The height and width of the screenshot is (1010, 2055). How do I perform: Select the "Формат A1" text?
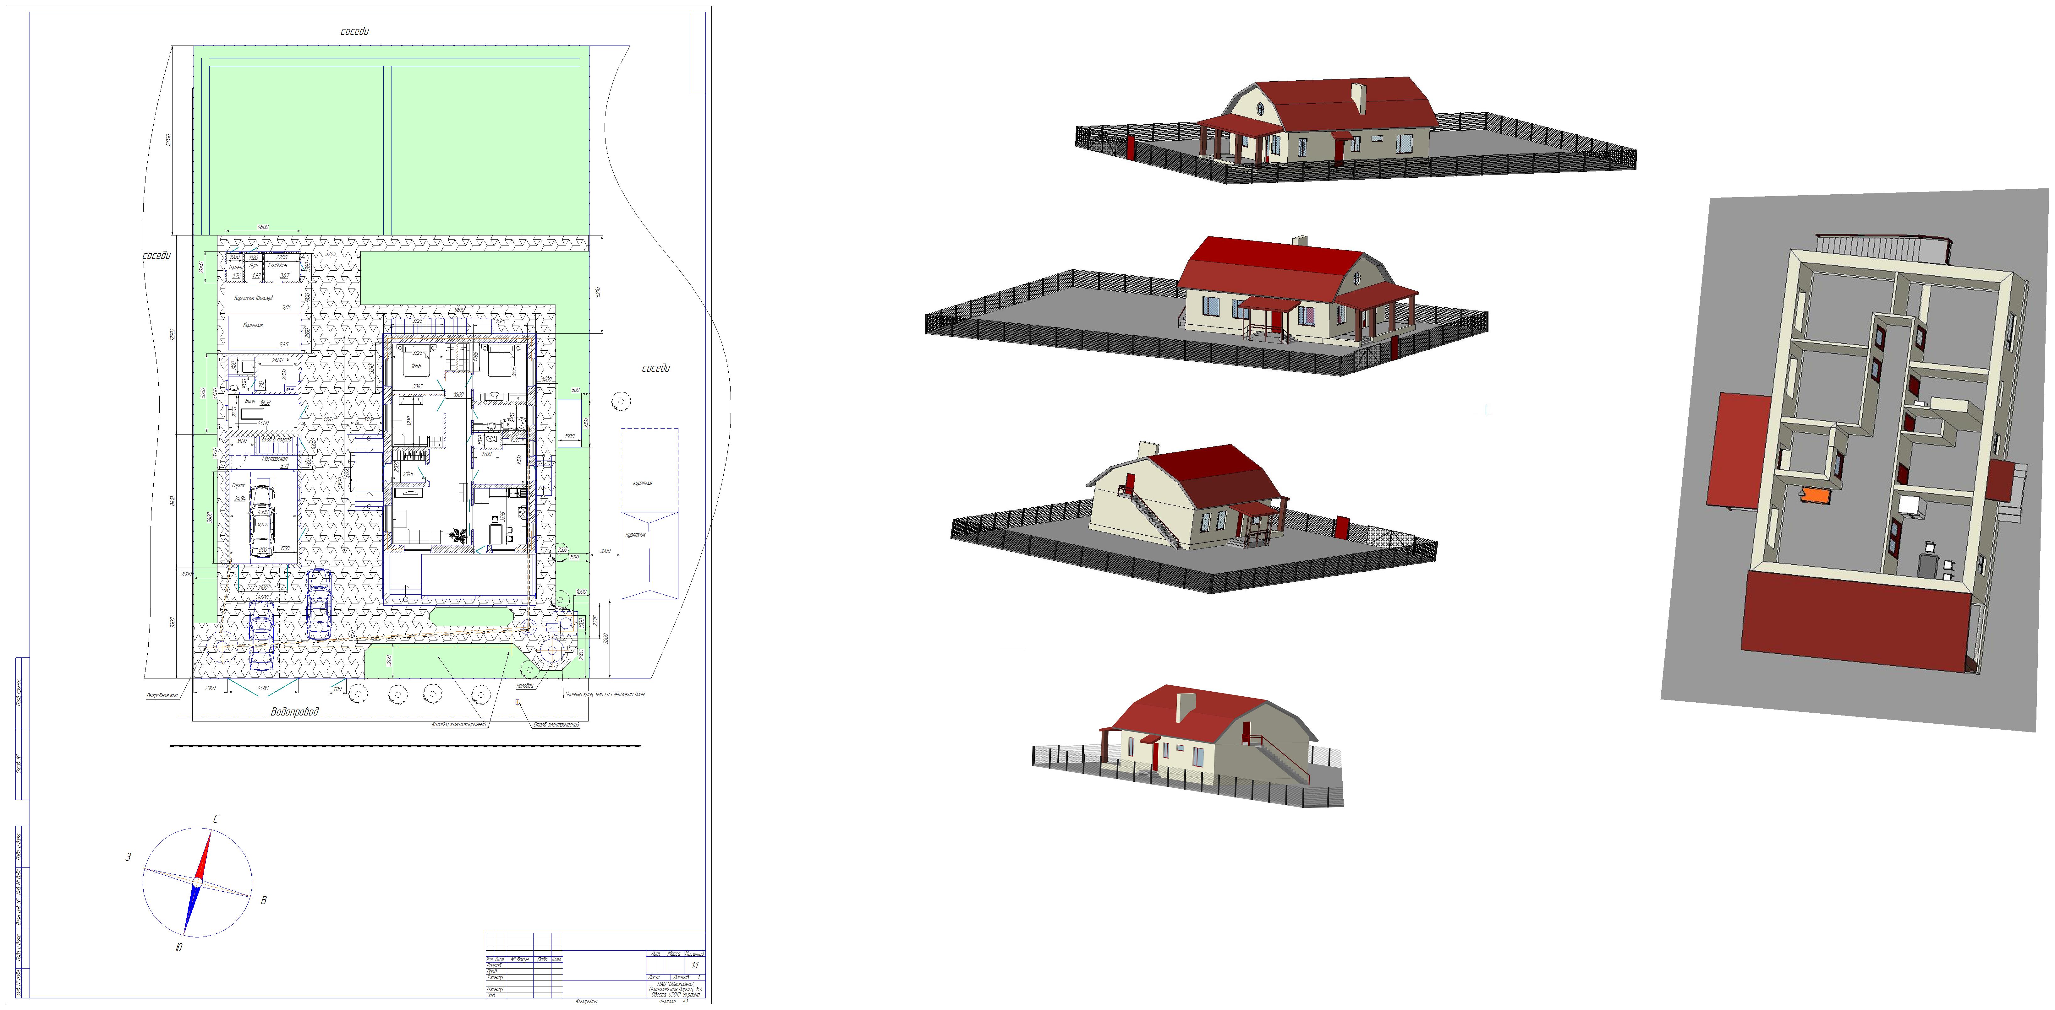[x=674, y=1001]
